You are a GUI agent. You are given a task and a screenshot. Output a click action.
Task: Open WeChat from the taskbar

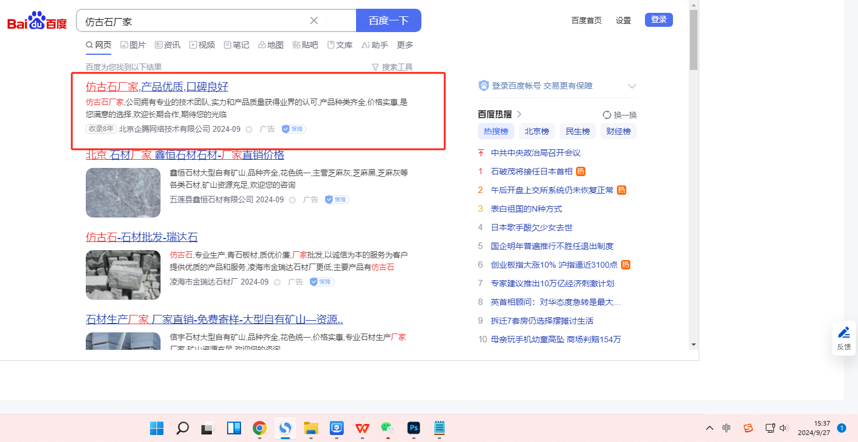point(388,429)
